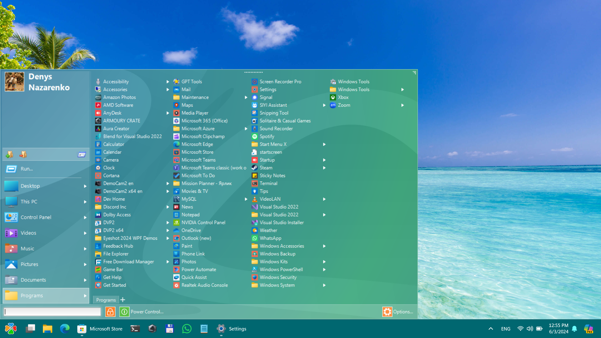The height and width of the screenshot is (338, 601).
Task: Expand the Accessibility submenu arrow
Action: 168,82
